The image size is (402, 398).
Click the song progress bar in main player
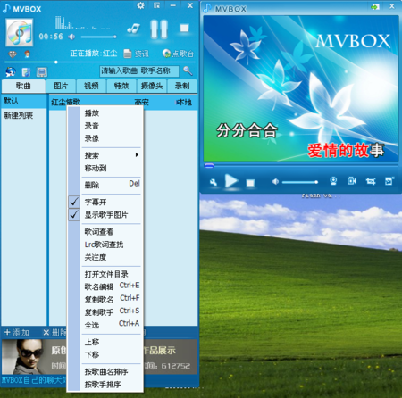[x=100, y=62]
